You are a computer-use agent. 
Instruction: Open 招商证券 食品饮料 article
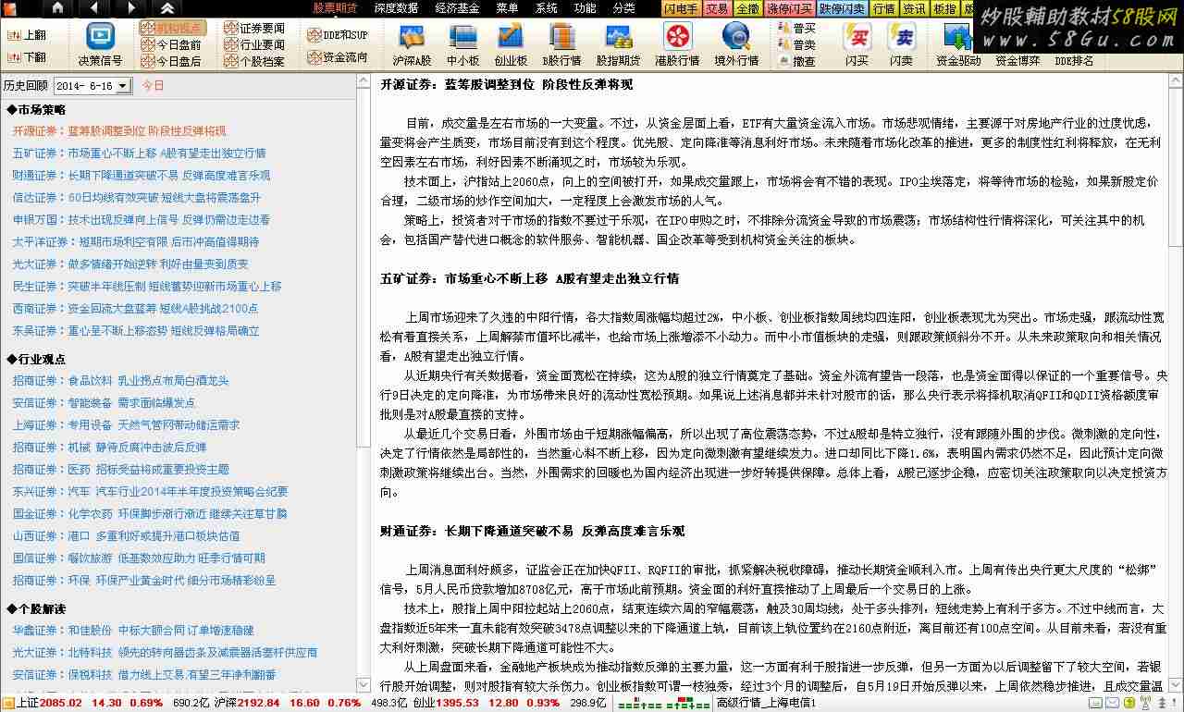coord(120,381)
